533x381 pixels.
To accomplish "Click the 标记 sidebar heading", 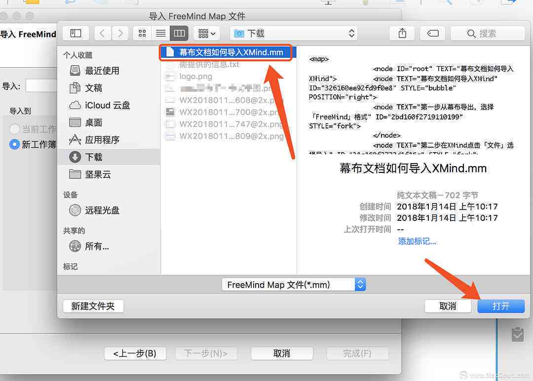I will (71, 266).
